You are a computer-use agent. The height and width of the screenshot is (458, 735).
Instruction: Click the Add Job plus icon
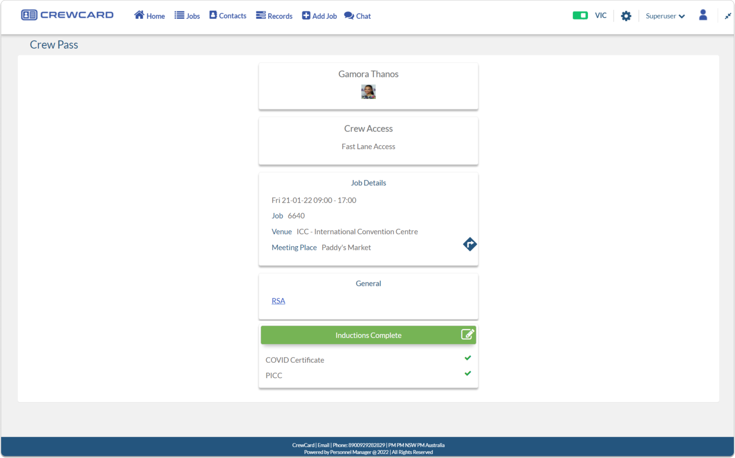[306, 15]
